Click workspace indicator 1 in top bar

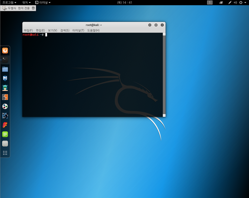pos(210,3)
